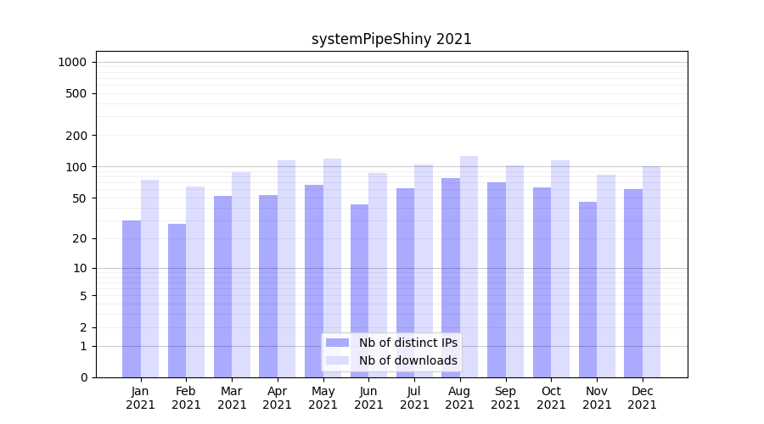Click the Nb of distinct IPs legend swatch

pyautogui.click(x=337, y=343)
